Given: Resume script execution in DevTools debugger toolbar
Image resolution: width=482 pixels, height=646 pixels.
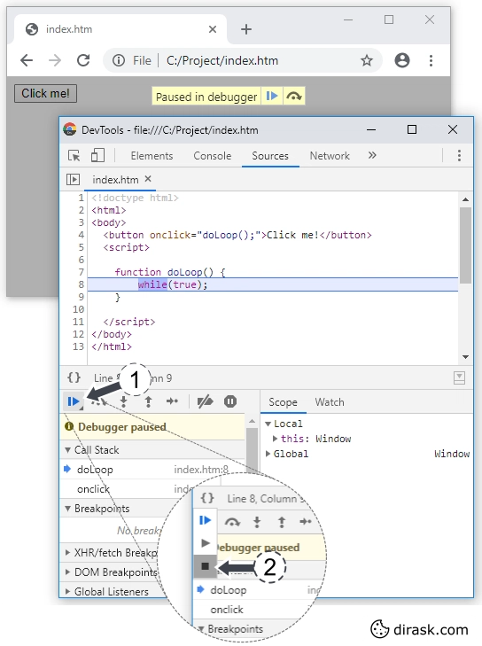Looking at the screenshot, I should (74, 401).
